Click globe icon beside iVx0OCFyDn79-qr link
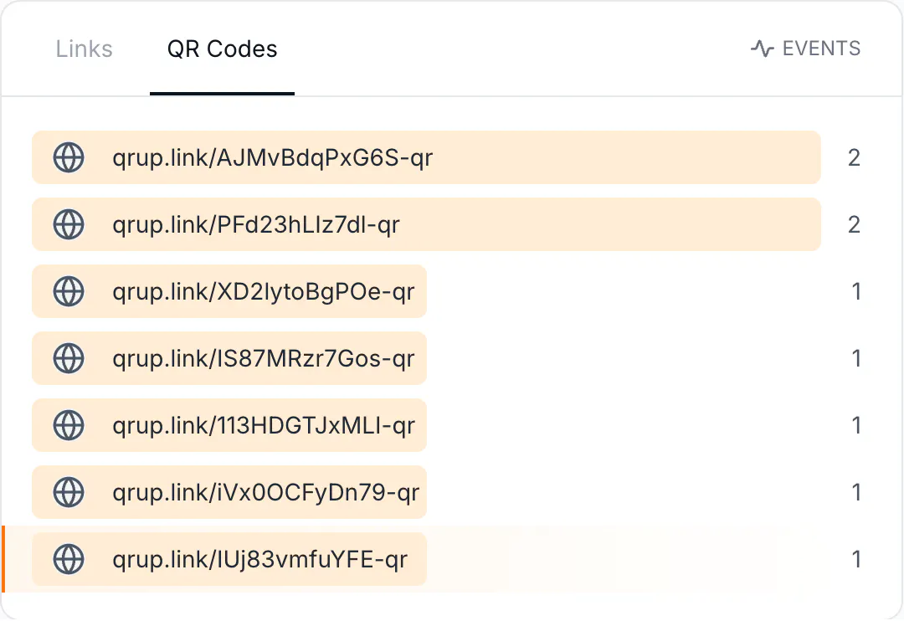Screen dimensions: 904x621 pyautogui.click(x=69, y=492)
